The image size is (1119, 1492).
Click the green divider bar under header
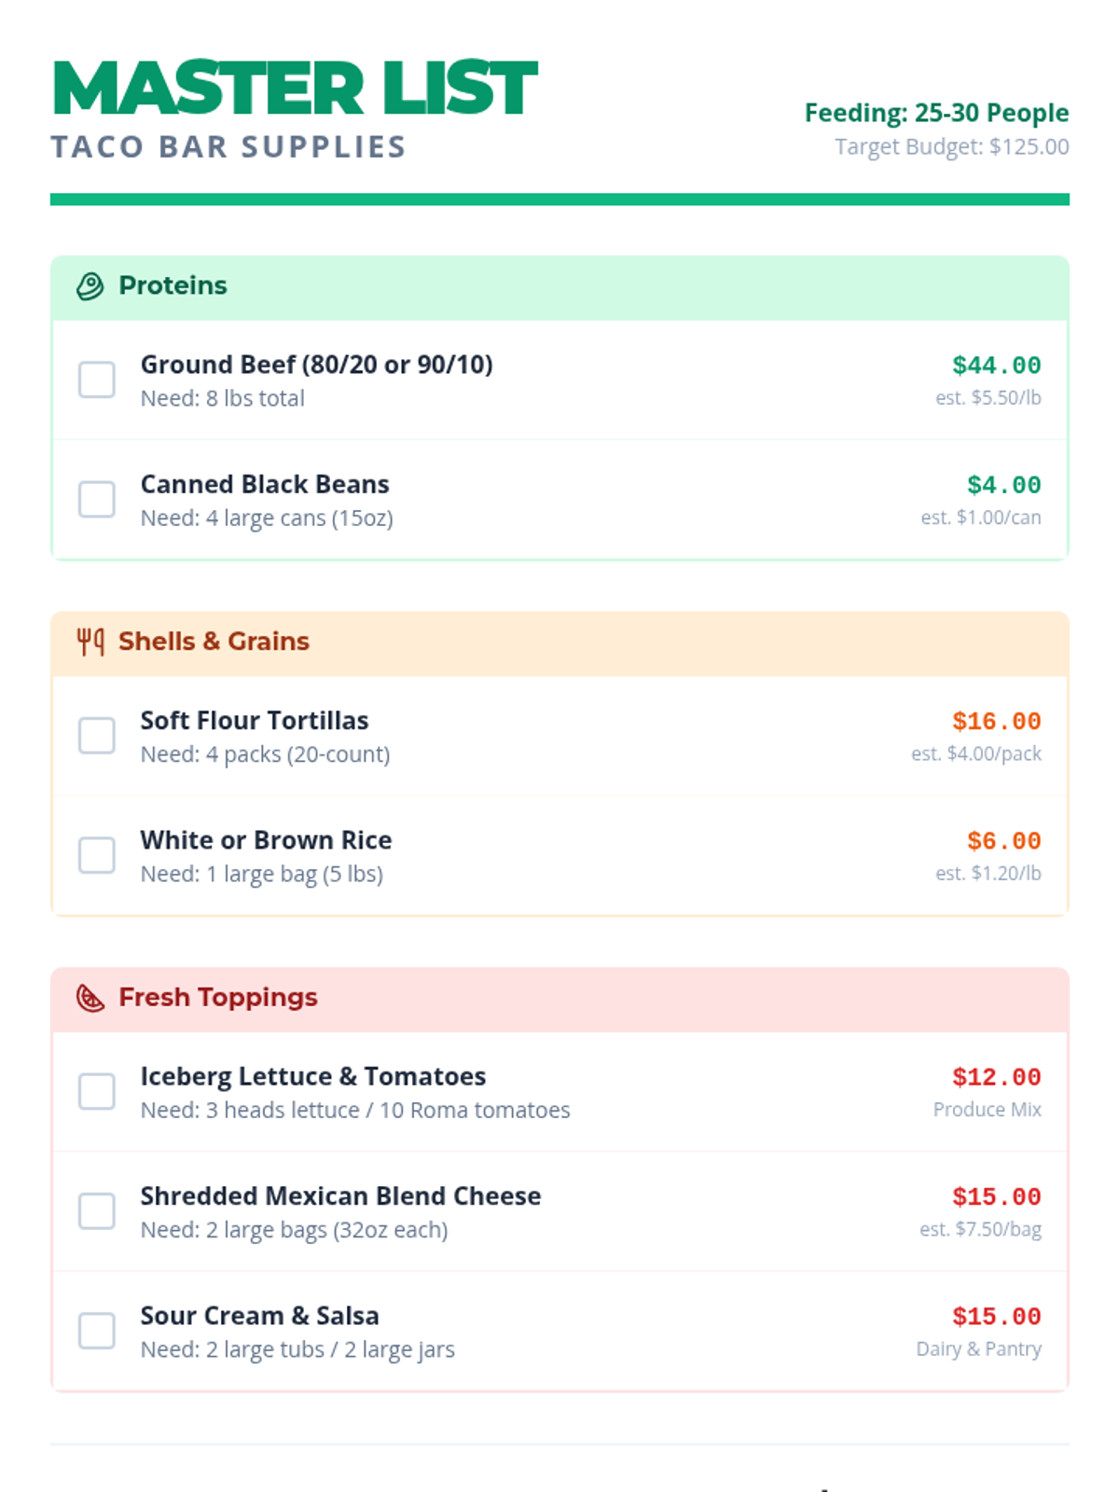559,200
